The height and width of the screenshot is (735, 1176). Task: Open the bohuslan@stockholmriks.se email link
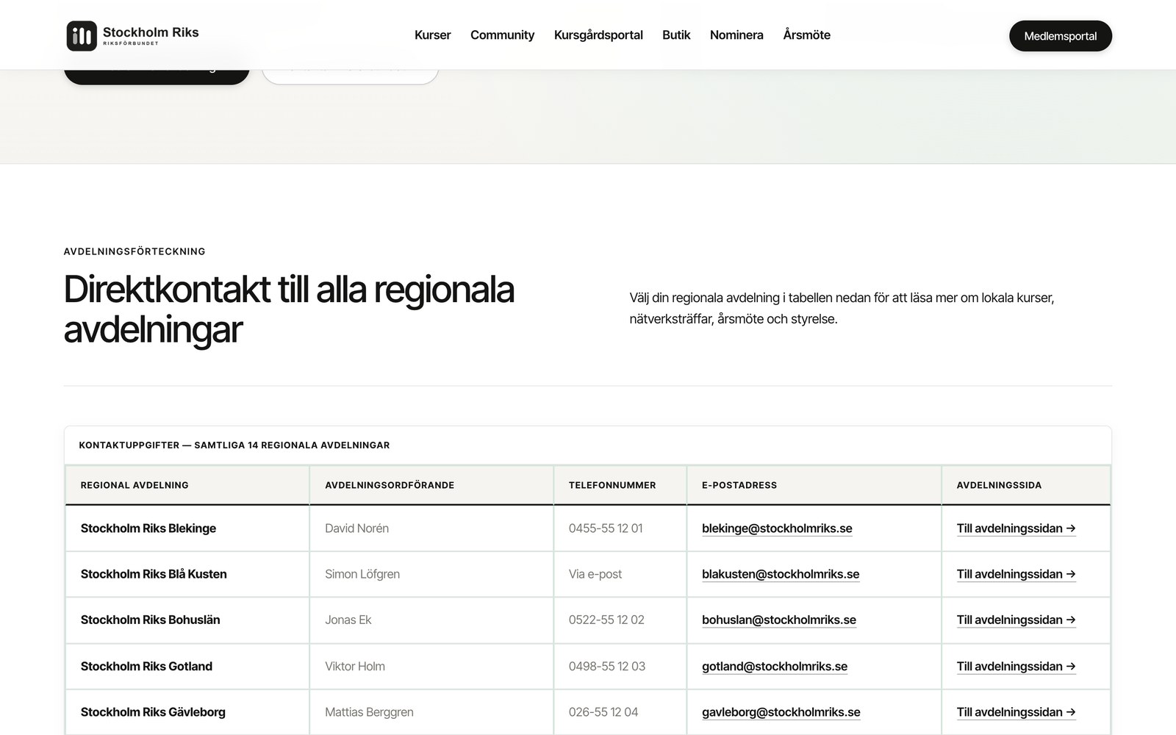click(x=779, y=620)
